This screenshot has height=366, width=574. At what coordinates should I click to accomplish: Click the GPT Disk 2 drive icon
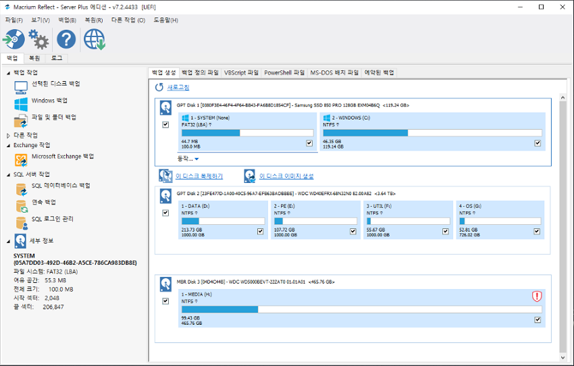pos(165,196)
